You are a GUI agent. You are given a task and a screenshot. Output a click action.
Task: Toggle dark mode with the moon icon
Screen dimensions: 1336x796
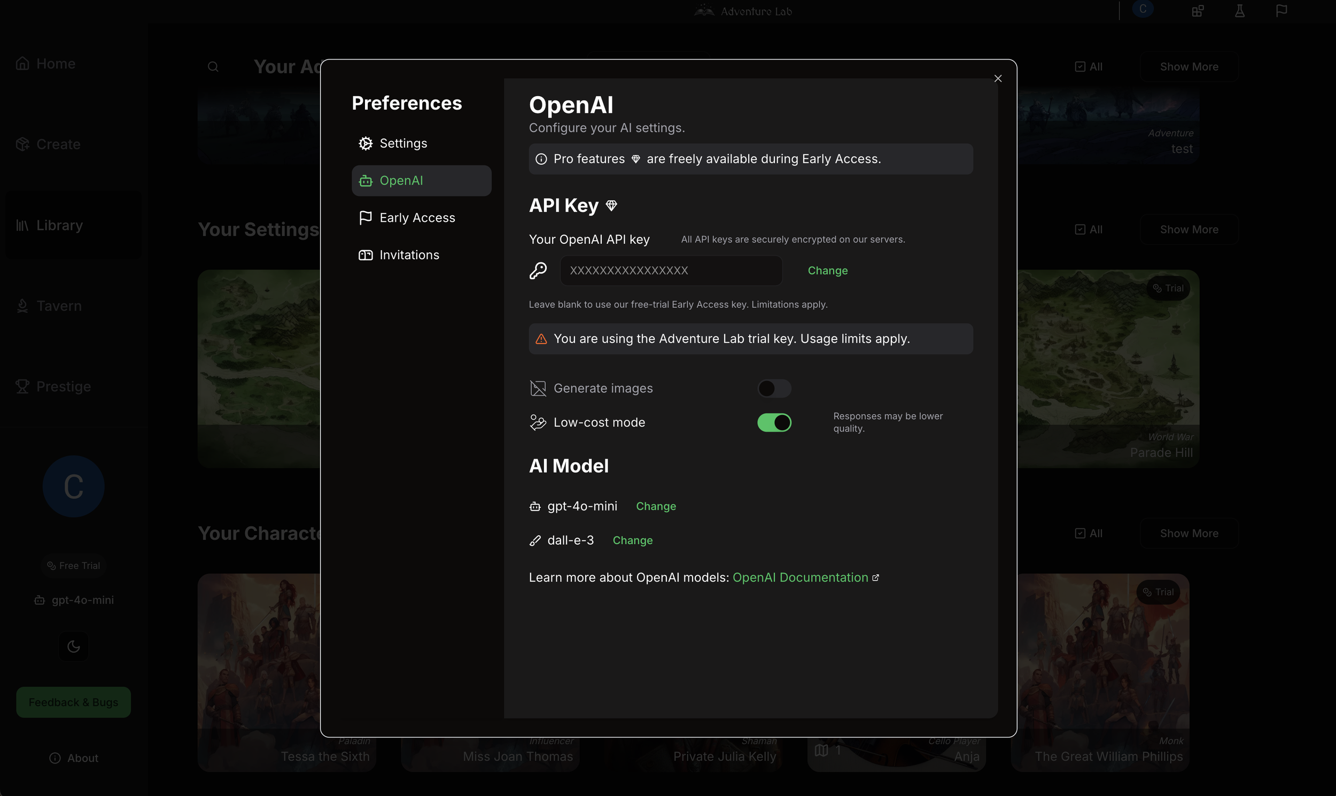click(x=73, y=646)
